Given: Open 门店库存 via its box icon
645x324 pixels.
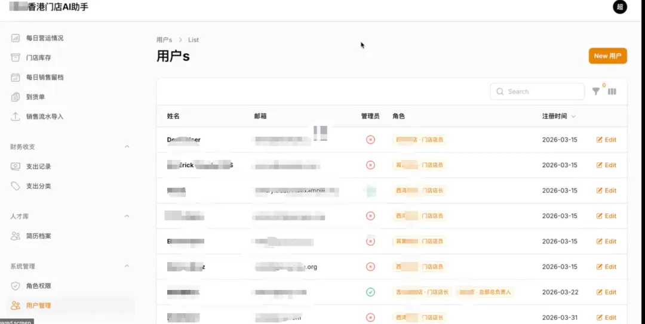Looking at the screenshot, I should 16,58.
